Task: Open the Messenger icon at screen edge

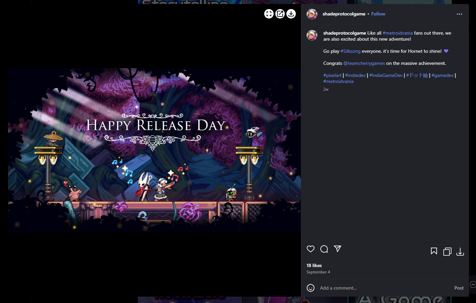Action: coord(473,285)
